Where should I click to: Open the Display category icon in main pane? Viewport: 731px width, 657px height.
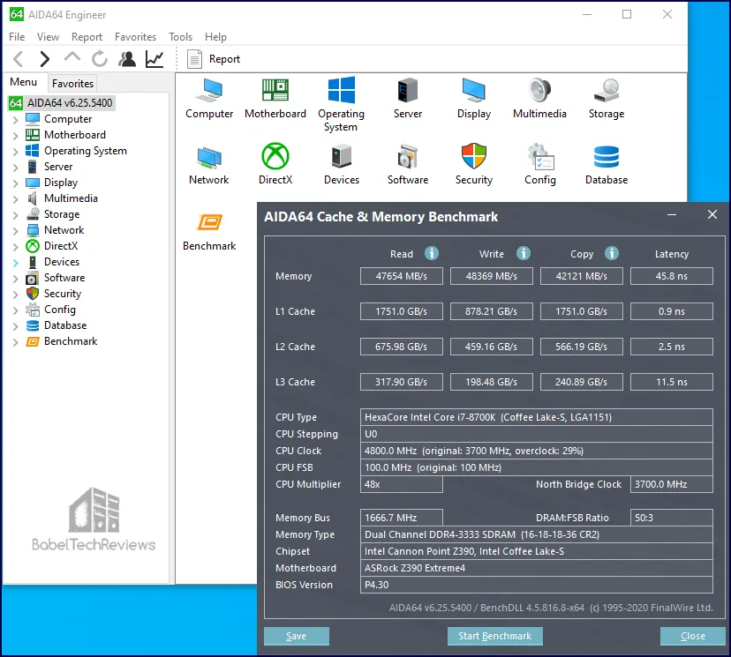pos(474,90)
